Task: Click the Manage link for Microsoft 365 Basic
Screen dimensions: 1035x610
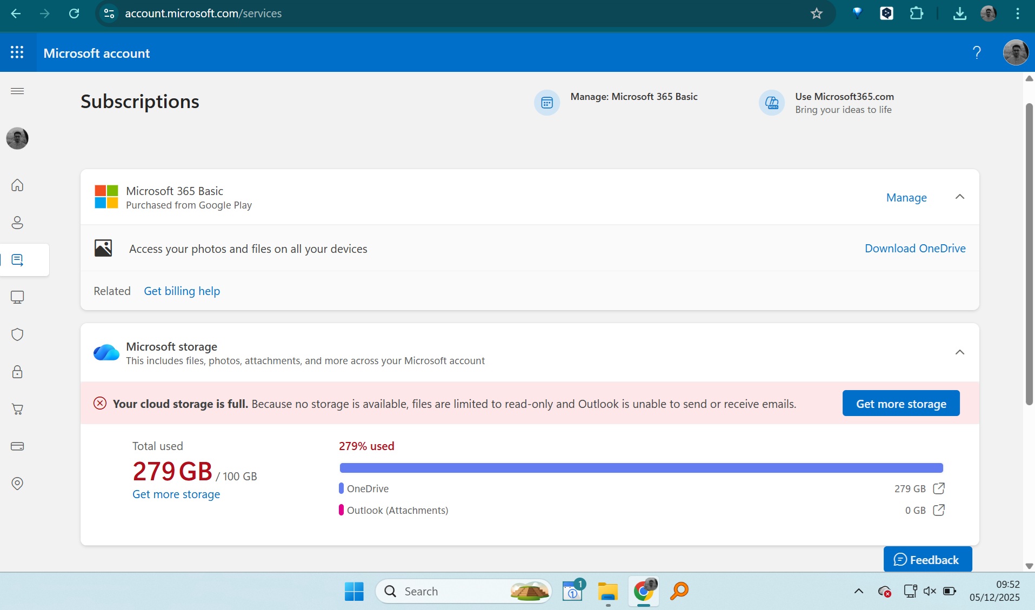Action: point(906,198)
